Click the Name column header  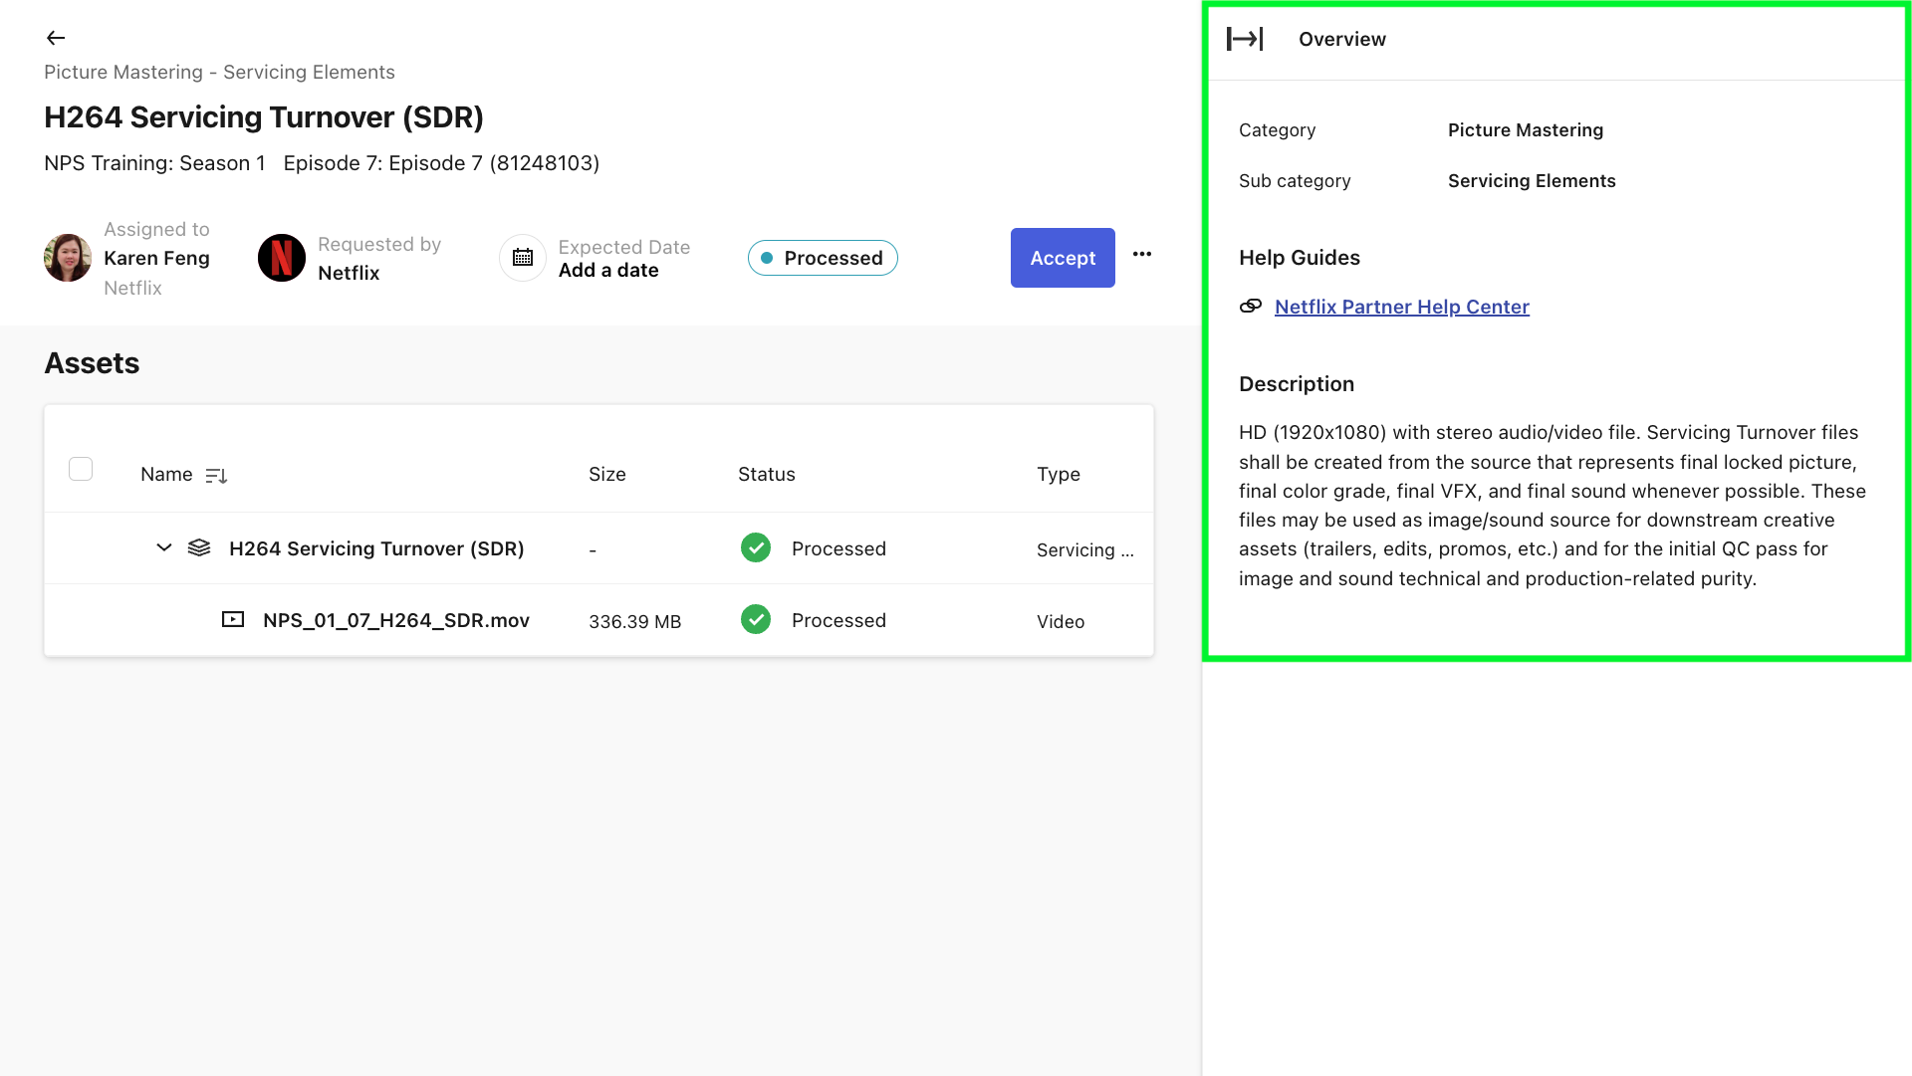pos(166,475)
